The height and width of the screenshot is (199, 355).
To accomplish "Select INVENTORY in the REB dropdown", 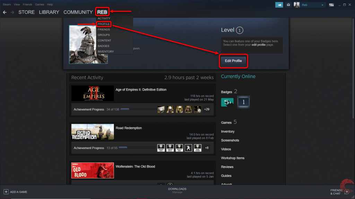I will [106, 52].
